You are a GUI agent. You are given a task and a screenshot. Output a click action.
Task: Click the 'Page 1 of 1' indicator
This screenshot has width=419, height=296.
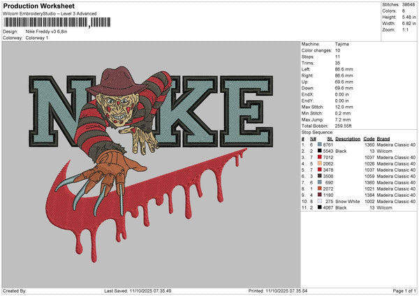pyautogui.click(x=404, y=290)
